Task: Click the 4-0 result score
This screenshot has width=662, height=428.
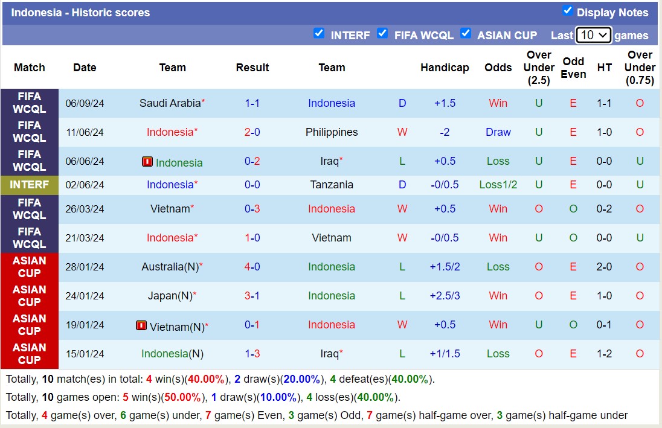Action: pos(252,267)
